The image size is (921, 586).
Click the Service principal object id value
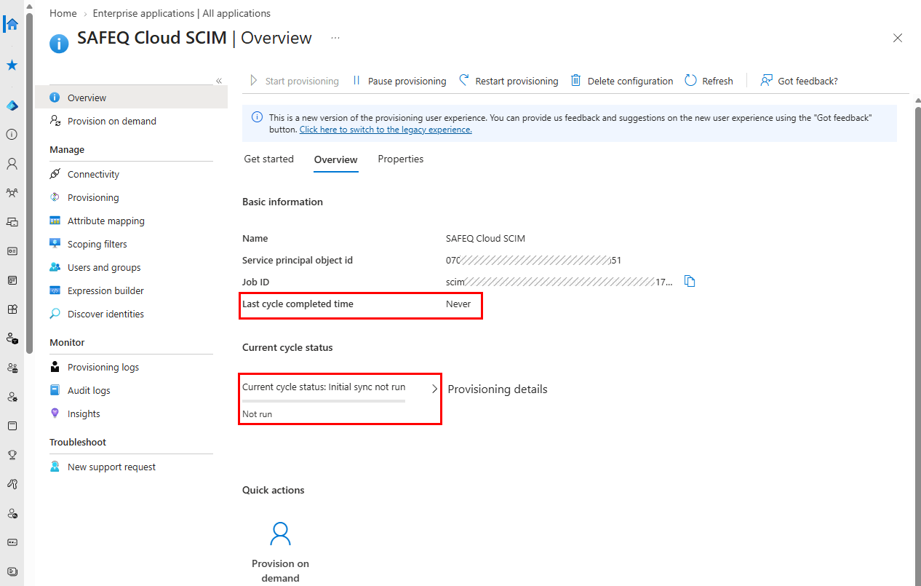(533, 260)
